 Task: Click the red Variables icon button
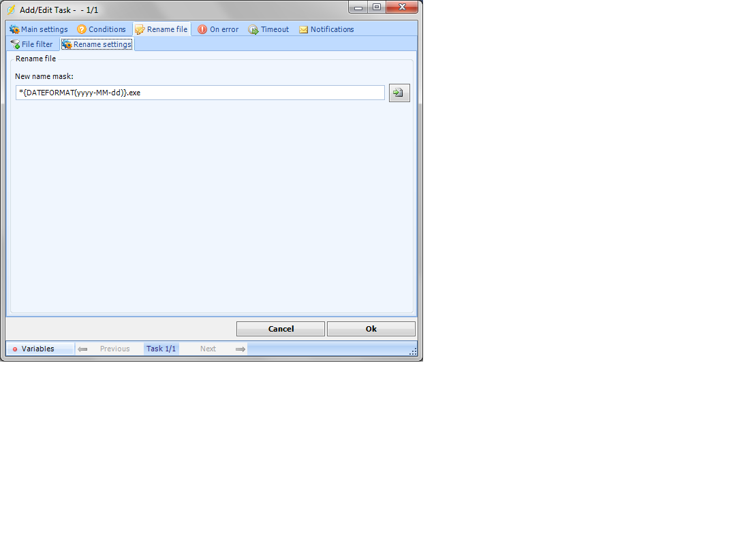coord(15,349)
